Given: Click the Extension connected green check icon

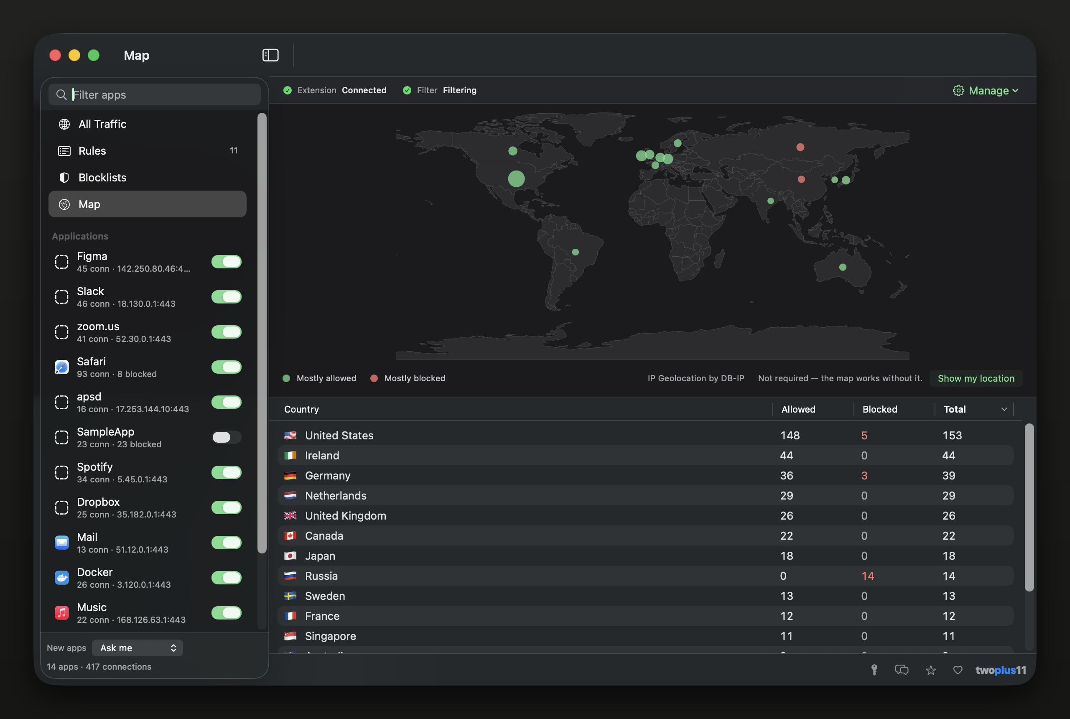Looking at the screenshot, I should tap(288, 90).
